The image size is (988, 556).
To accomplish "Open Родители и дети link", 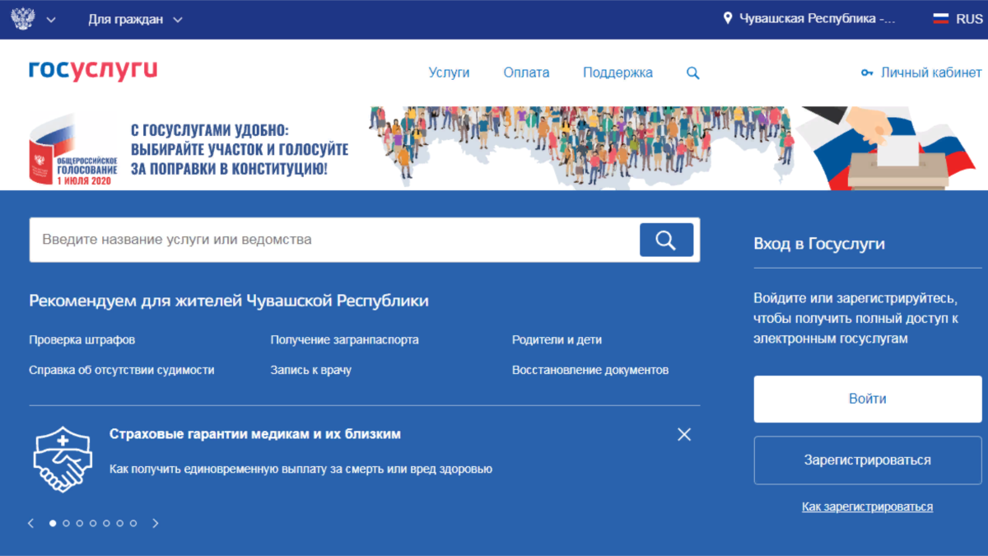I will coord(557,339).
